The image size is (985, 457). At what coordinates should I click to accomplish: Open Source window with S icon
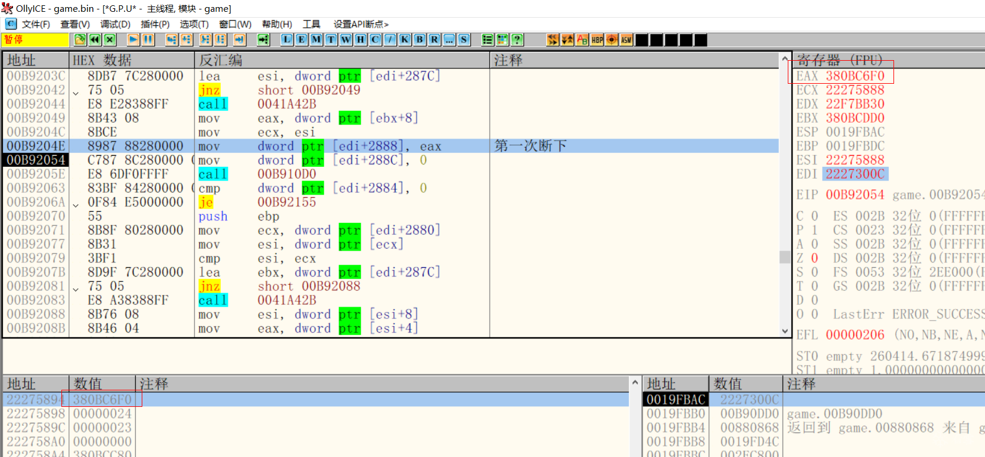click(464, 40)
